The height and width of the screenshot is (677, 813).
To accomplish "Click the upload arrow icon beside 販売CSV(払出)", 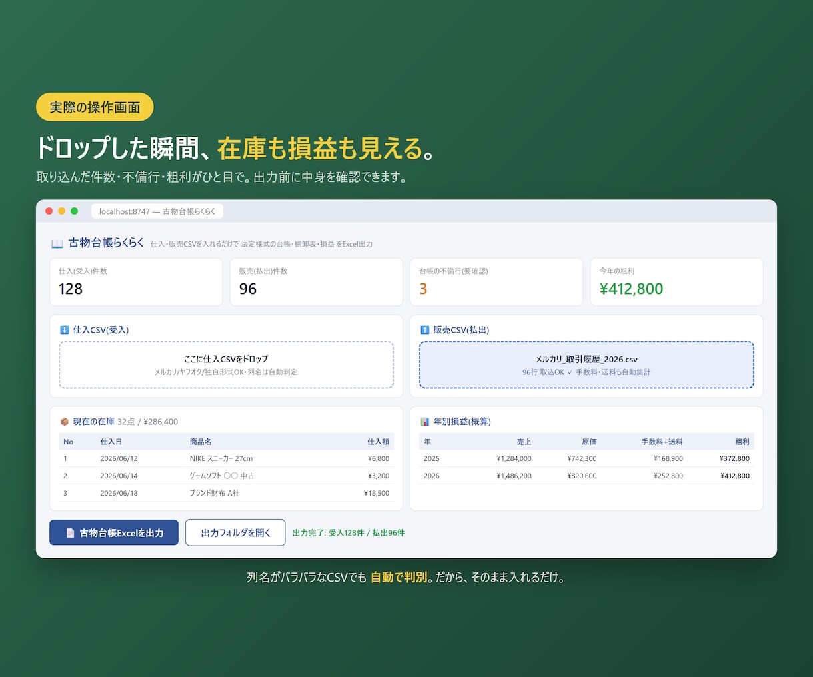I will coord(425,330).
